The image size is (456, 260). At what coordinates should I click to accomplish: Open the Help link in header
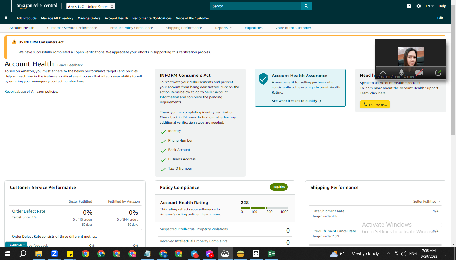pyautogui.click(x=442, y=6)
